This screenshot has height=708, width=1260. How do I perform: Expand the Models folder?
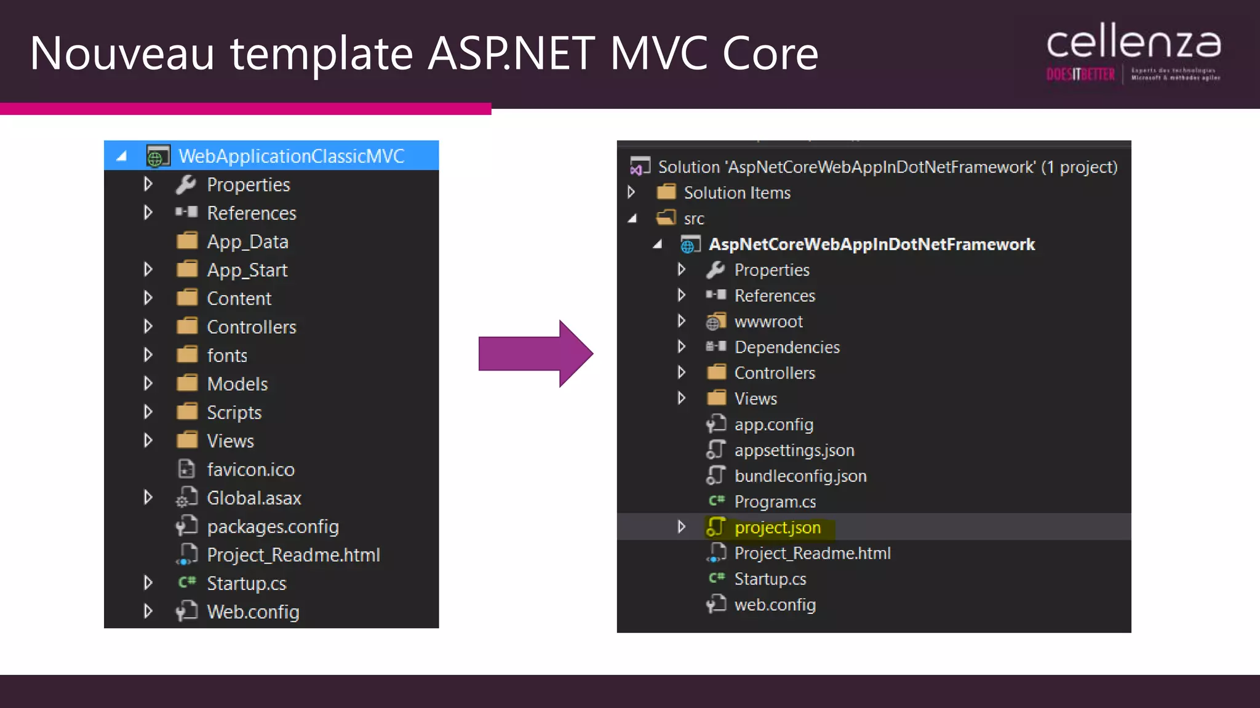tap(148, 383)
